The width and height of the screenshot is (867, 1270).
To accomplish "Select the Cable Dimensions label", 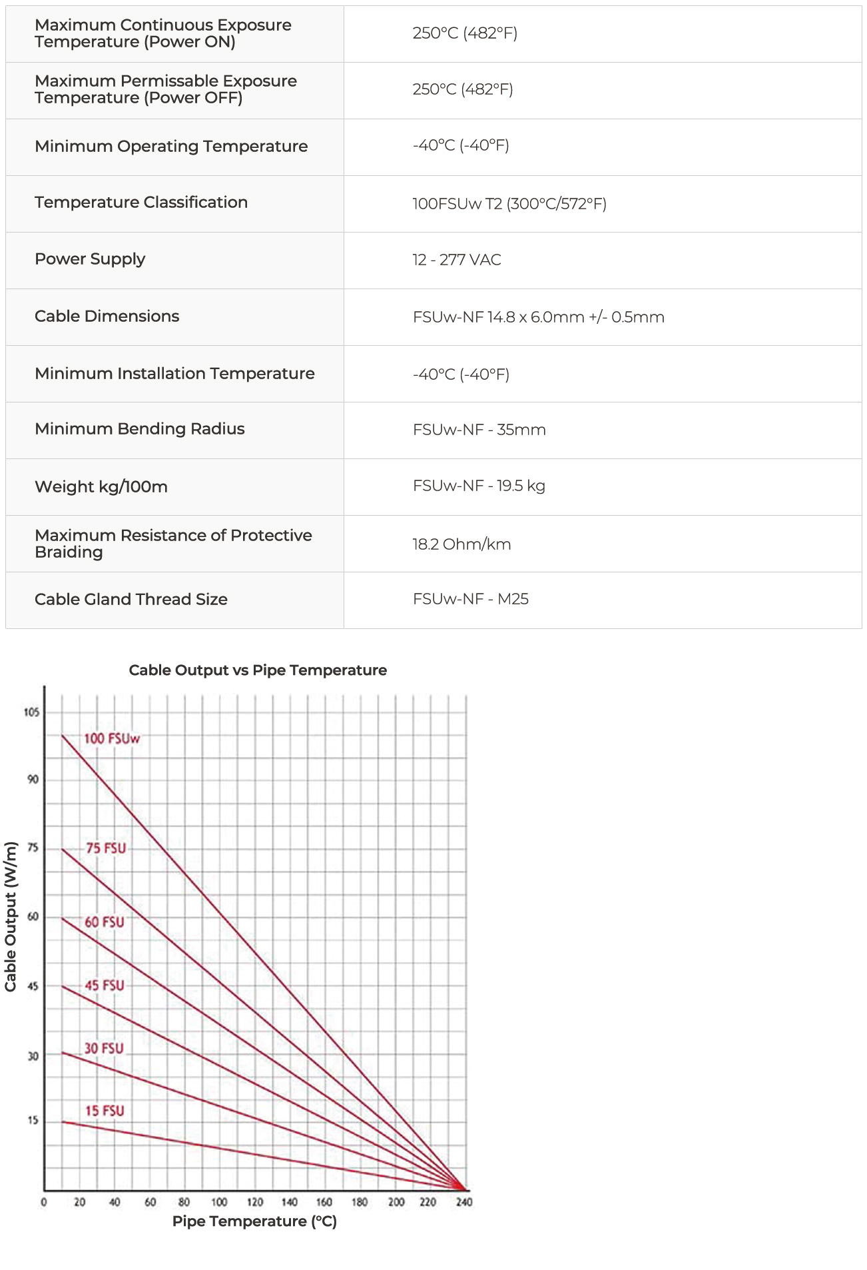I will click(x=107, y=317).
